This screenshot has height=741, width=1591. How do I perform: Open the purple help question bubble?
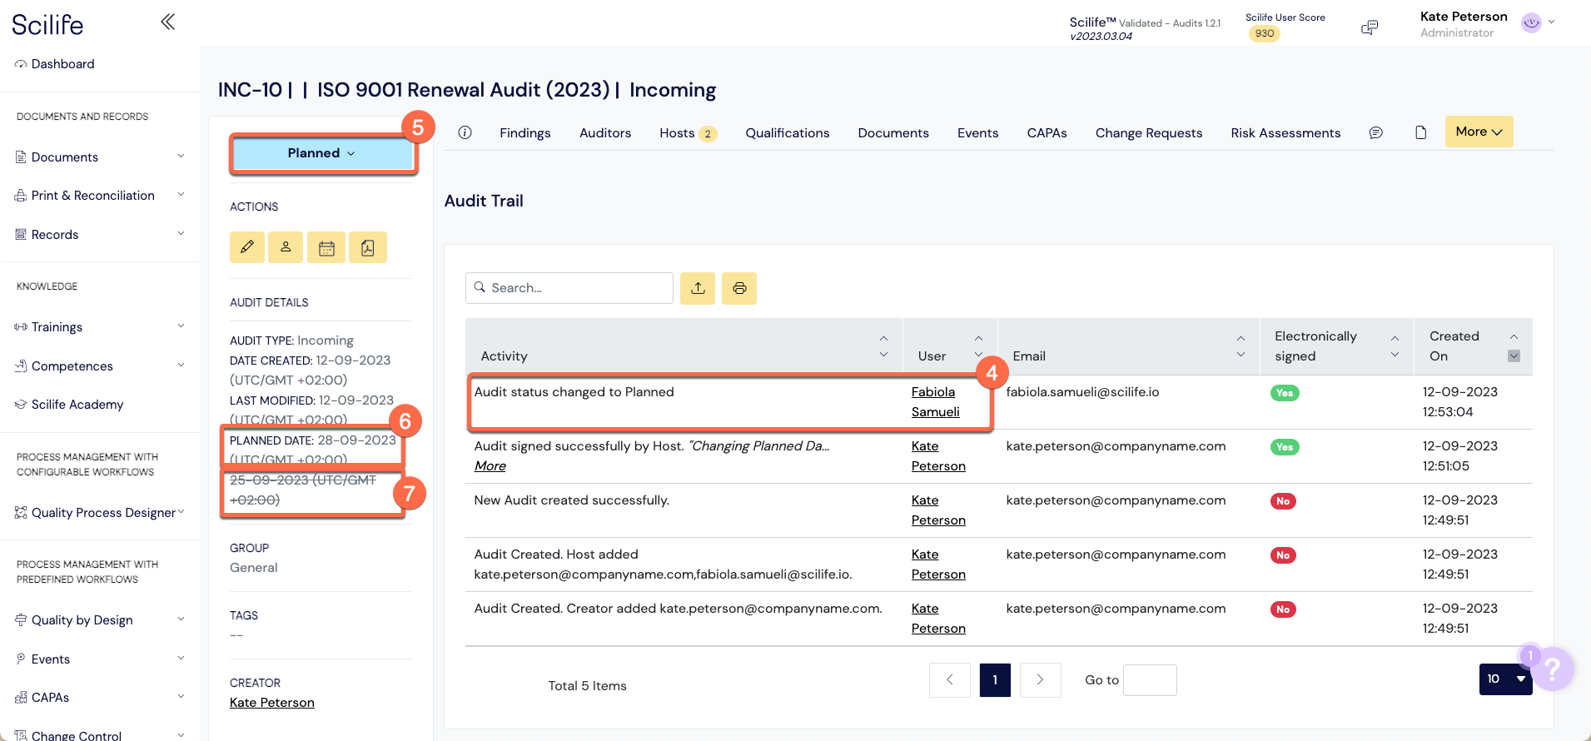coord(1551,669)
